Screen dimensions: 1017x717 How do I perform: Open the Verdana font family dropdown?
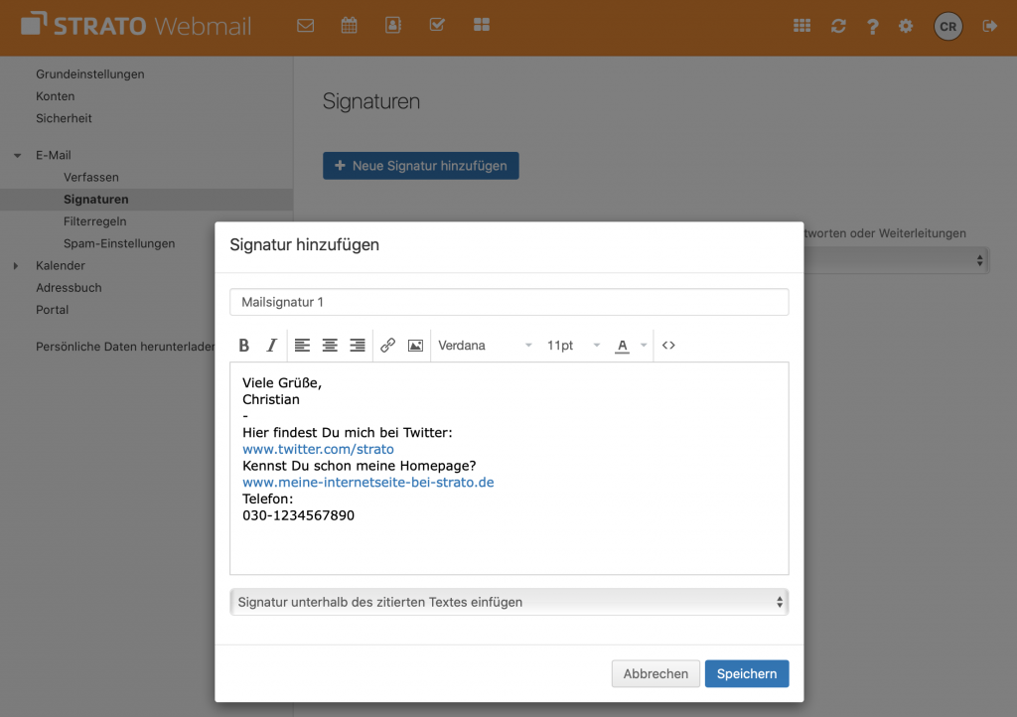(485, 346)
